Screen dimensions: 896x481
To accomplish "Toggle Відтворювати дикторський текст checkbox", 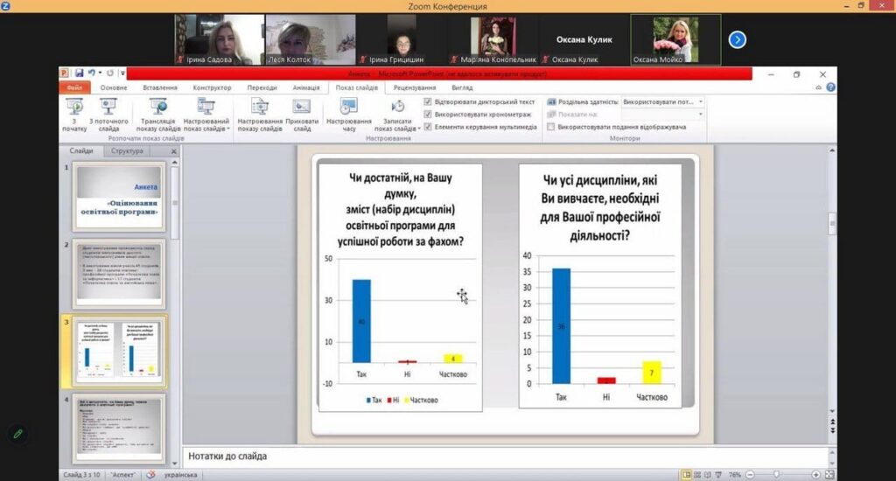I will (x=428, y=101).
